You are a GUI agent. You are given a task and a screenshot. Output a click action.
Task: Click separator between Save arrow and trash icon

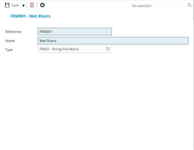[27, 5]
